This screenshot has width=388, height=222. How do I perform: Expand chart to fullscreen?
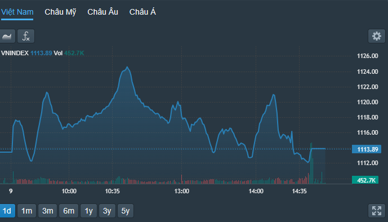[377, 211]
